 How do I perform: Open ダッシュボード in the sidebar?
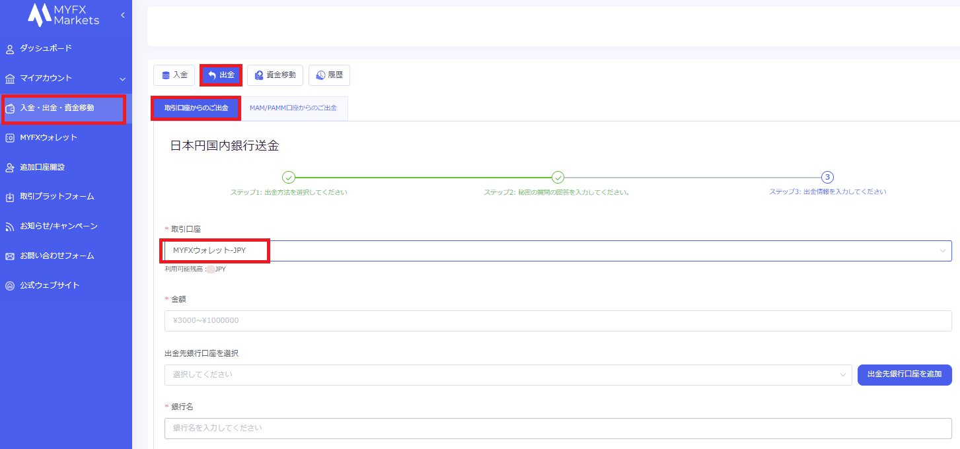click(66, 48)
